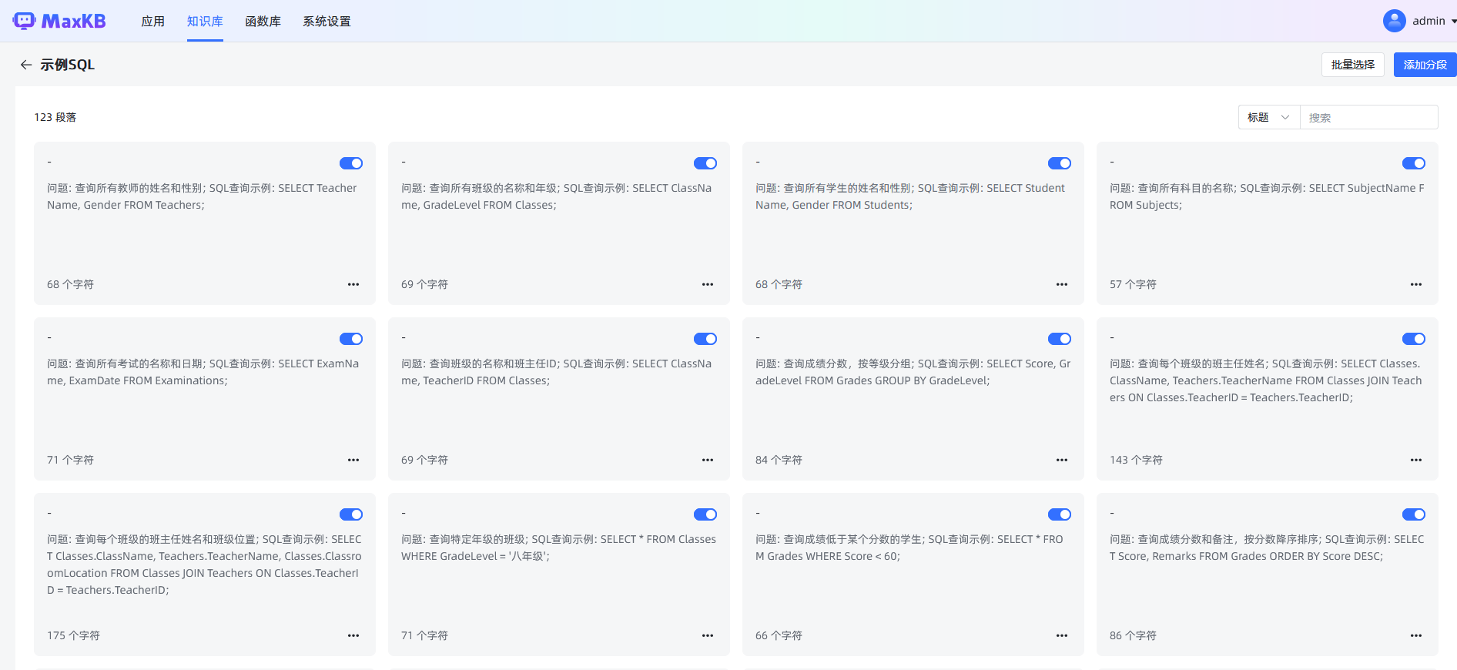1457x670 pixels.
Task: Click the 添加分段 button
Action: (x=1425, y=65)
